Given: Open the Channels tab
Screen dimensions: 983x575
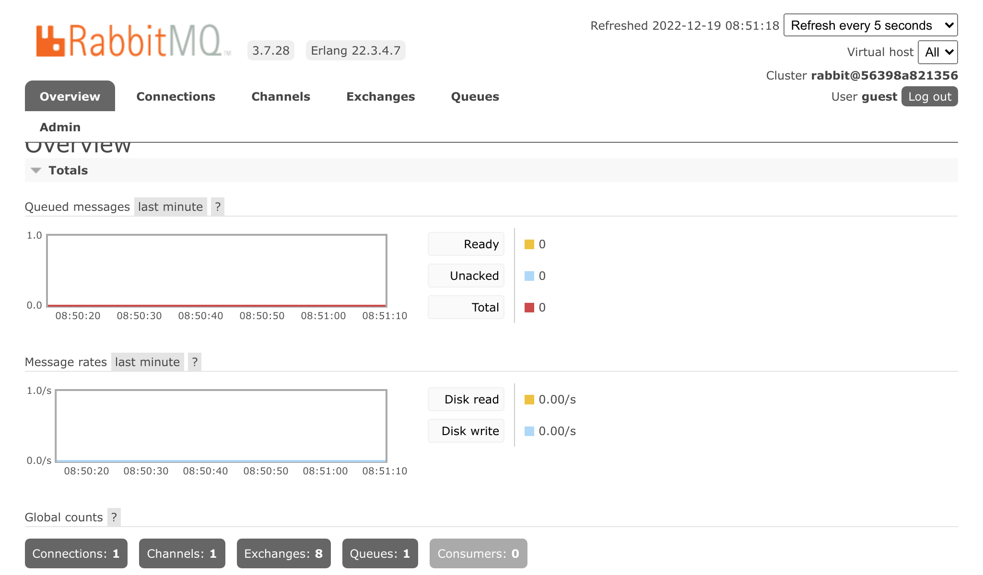Looking at the screenshot, I should [281, 96].
